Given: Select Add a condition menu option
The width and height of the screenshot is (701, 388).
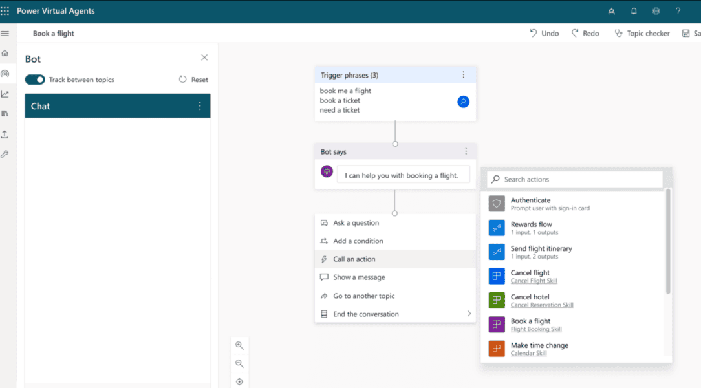Looking at the screenshot, I should tap(358, 241).
